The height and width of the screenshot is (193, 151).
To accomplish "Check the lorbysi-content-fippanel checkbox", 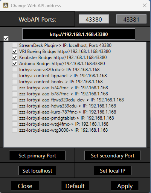I will 15,76.
